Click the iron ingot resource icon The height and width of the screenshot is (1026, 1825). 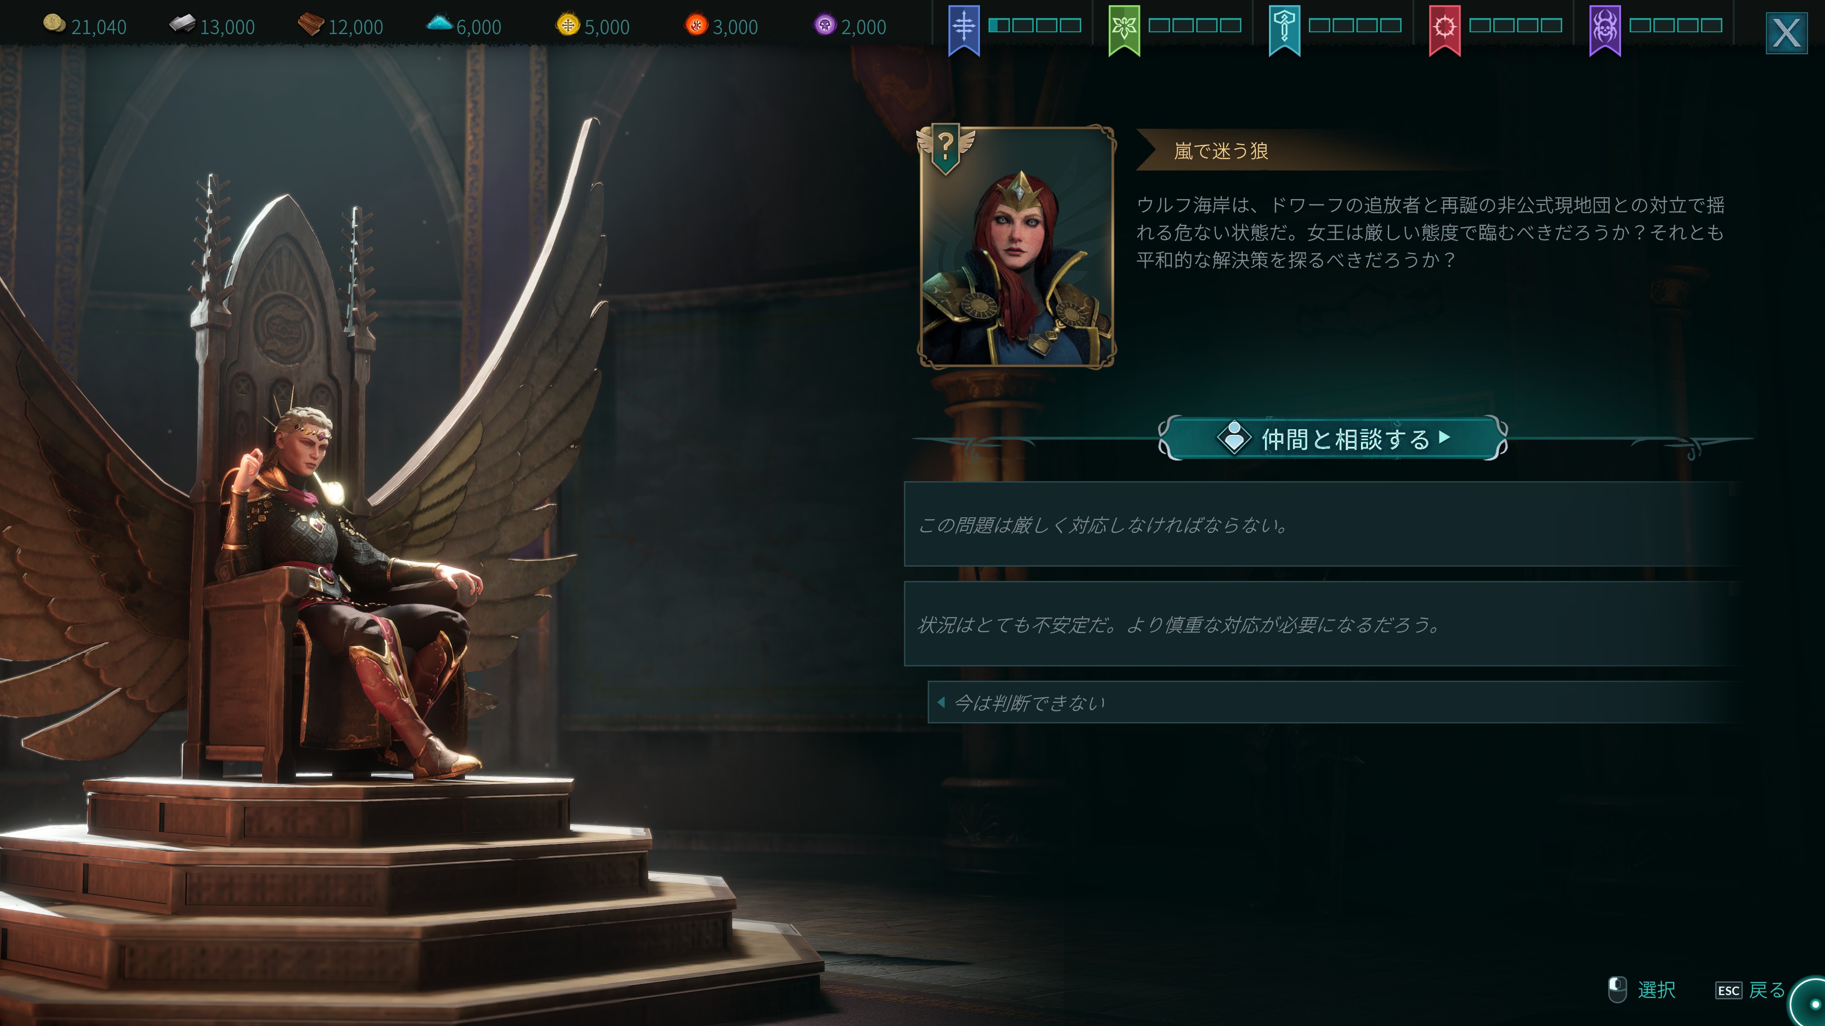[182, 25]
